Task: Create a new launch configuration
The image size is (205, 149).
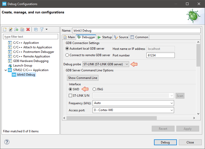Action: point(5,29)
